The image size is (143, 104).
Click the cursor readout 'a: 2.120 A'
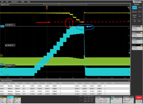tap(10, 66)
